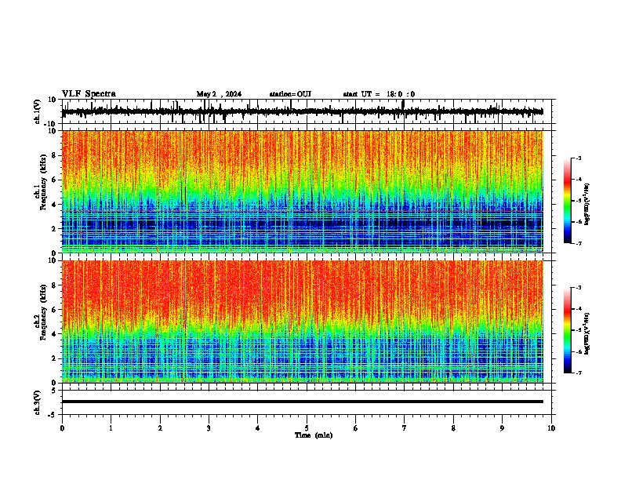621x480 pixels.
Task: Click the ch.2 spectrogram panel
Action: pyautogui.click(x=302, y=322)
